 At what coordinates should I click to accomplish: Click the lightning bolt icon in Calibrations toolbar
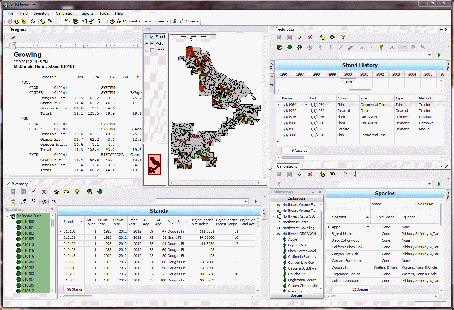[x=299, y=174]
